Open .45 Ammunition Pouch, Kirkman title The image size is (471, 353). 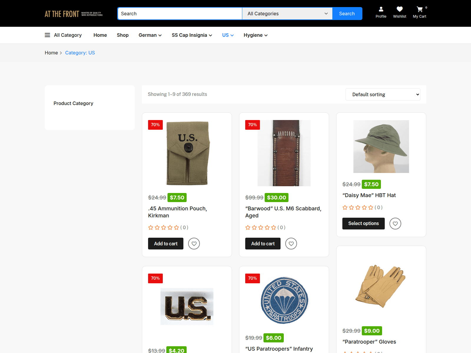coord(178,212)
